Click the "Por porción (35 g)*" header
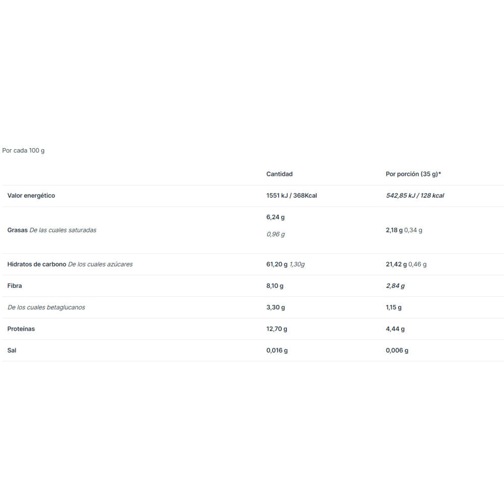Screen dimensions: 504x504 point(413,174)
